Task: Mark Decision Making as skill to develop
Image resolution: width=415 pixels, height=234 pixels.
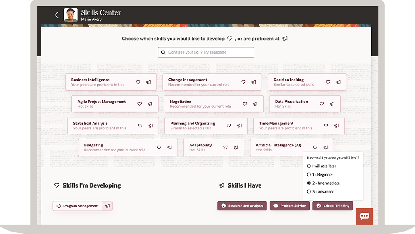Action: [328, 82]
